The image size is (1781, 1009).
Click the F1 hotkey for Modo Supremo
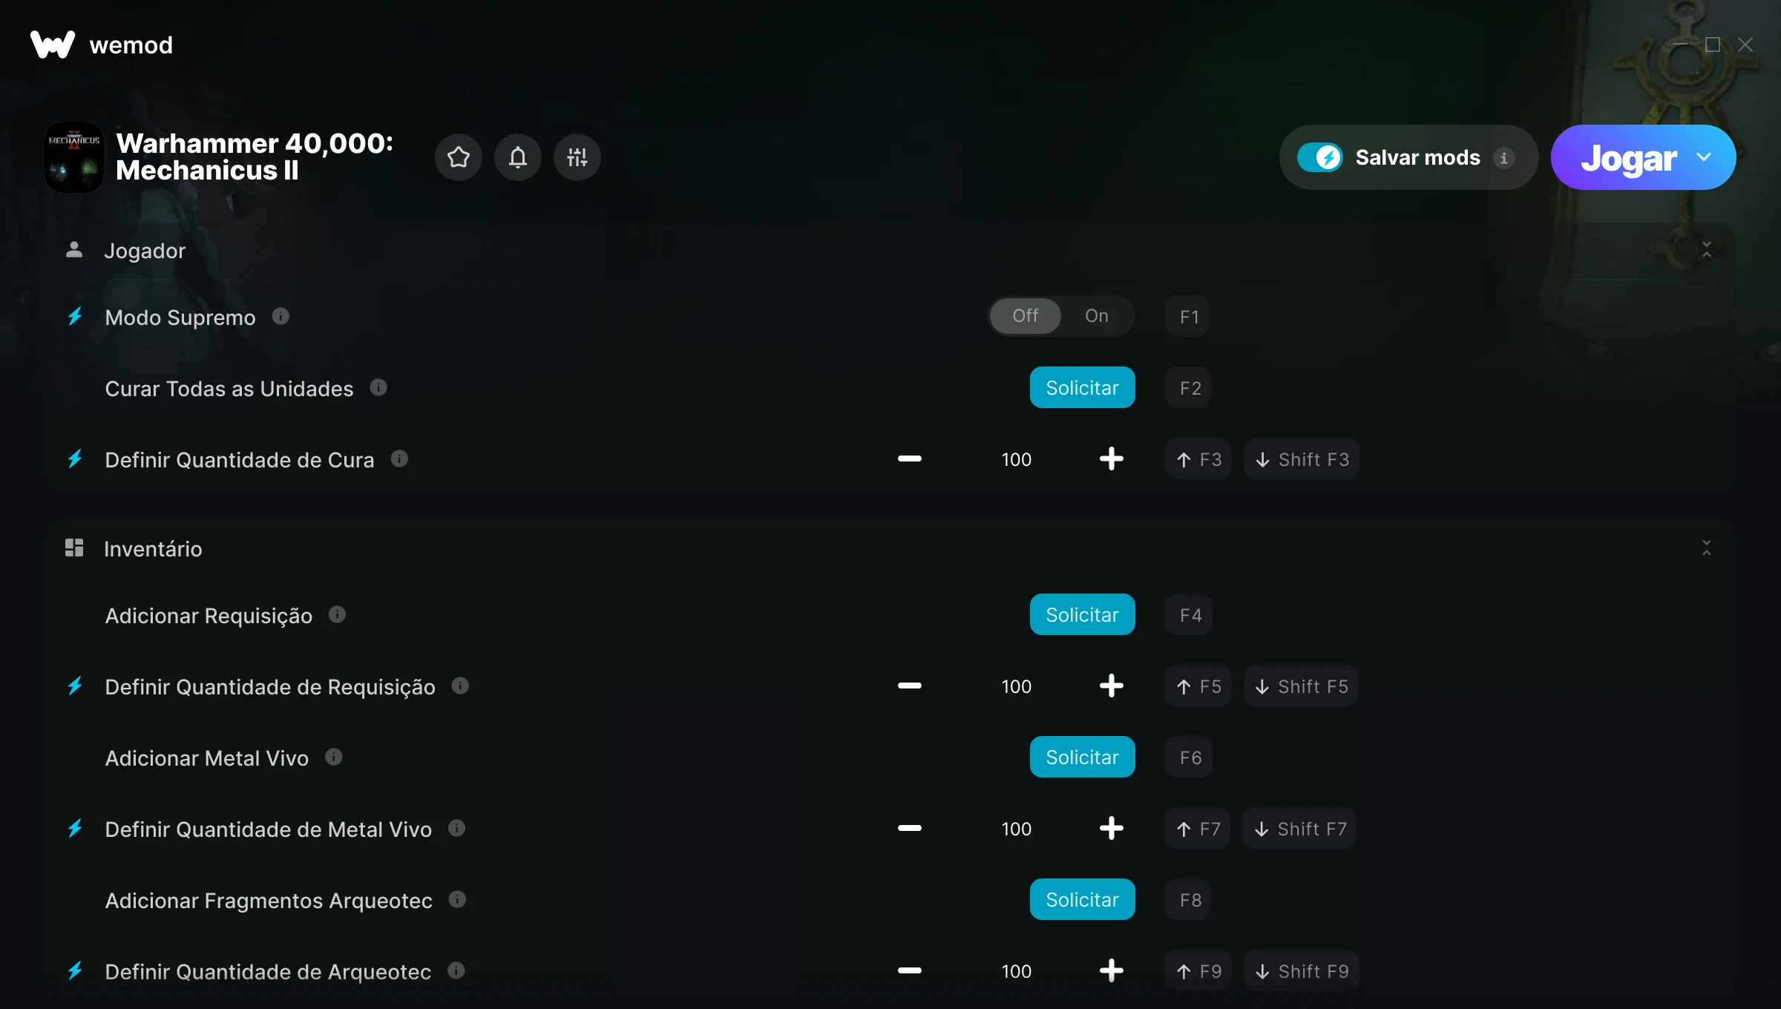[x=1188, y=316]
